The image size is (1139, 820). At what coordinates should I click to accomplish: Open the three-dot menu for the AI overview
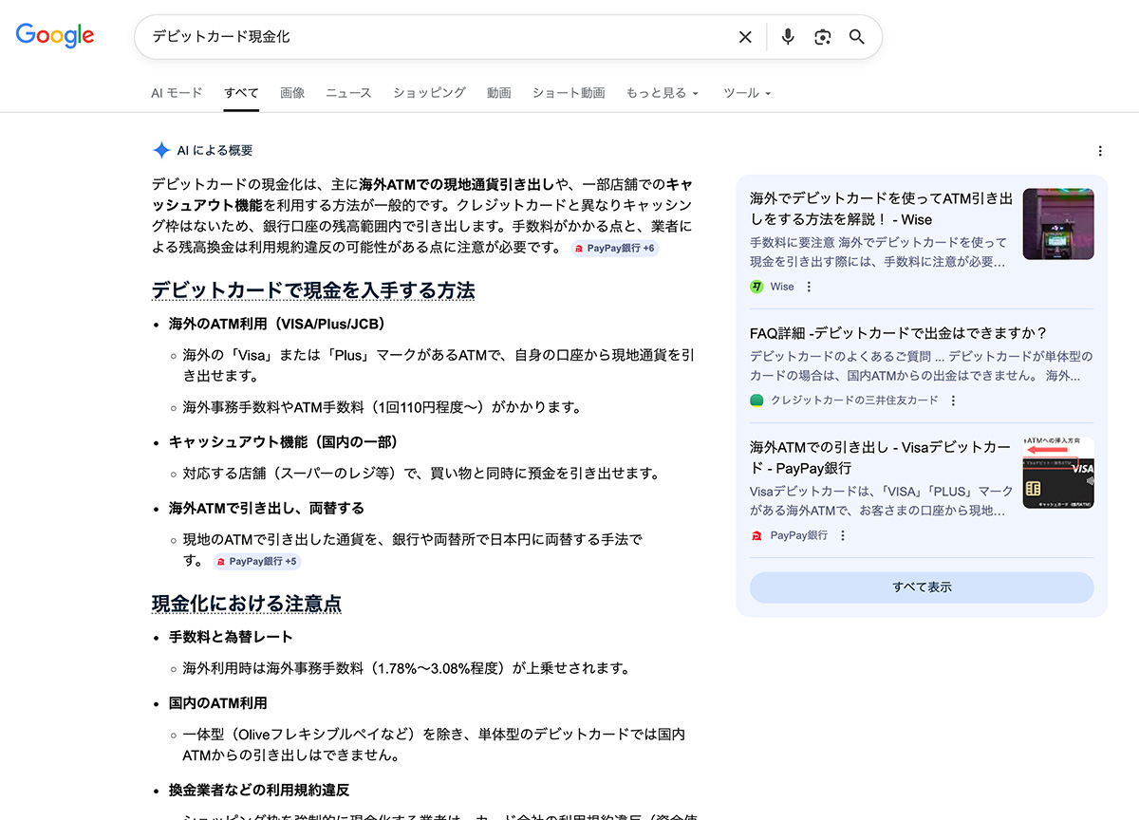click(x=1099, y=150)
